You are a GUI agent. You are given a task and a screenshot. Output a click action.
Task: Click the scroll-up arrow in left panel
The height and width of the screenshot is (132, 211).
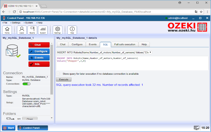[52, 43]
